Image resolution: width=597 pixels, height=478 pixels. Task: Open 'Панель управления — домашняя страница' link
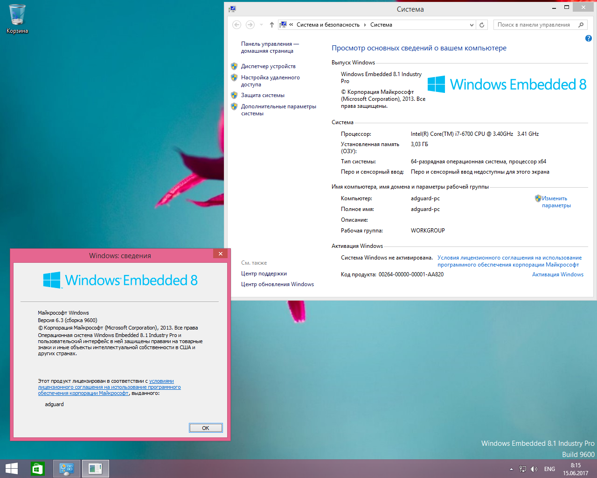point(270,47)
